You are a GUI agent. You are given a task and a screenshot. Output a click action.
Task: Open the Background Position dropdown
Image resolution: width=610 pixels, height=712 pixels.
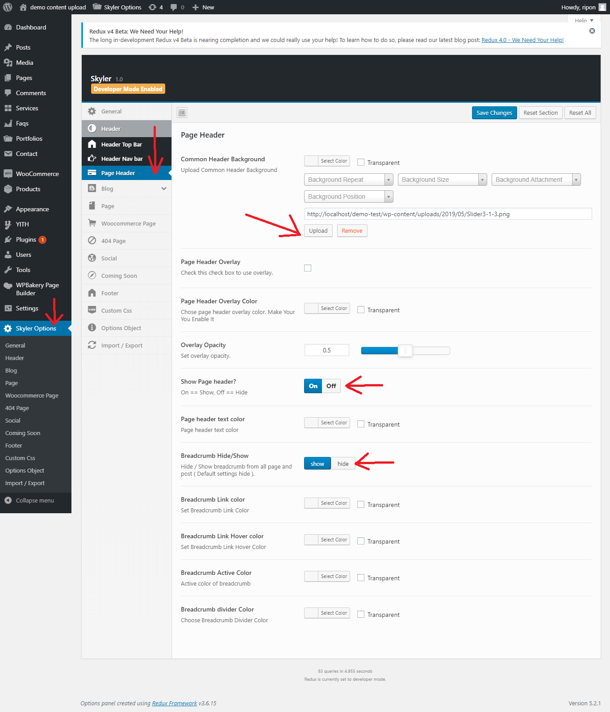pyautogui.click(x=349, y=197)
